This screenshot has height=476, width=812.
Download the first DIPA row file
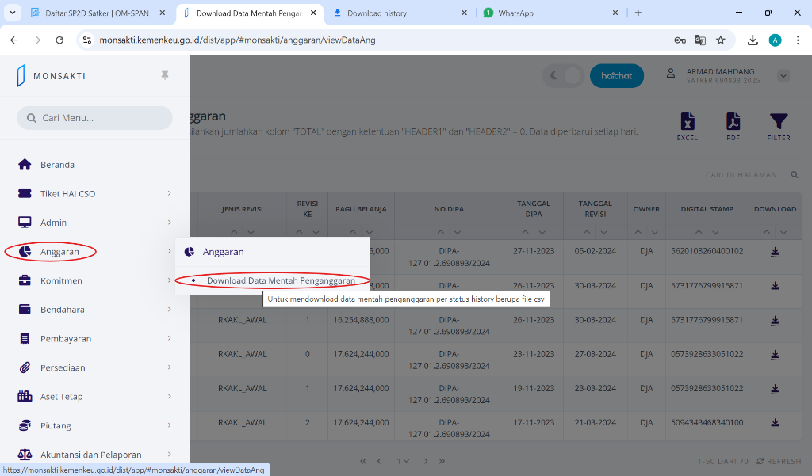tap(776, 251)
